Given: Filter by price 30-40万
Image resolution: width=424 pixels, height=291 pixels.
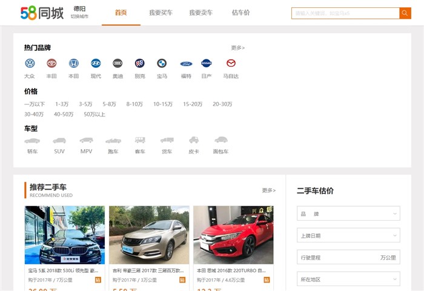Looking at the screenshot, I should 34,115.
